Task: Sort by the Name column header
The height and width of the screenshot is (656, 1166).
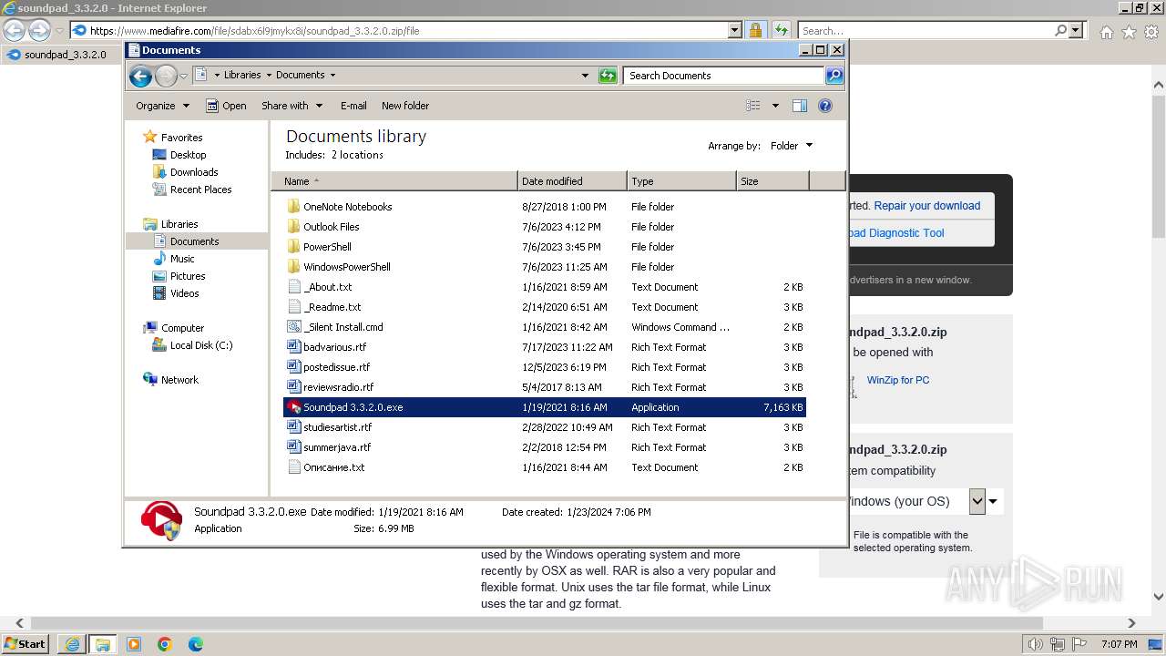Action: tap(394, 181)
